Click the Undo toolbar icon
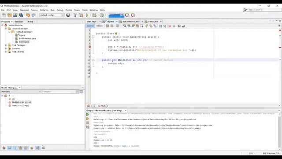The width and height of the screenshot is (282, 159). click(x=28, y=15)
